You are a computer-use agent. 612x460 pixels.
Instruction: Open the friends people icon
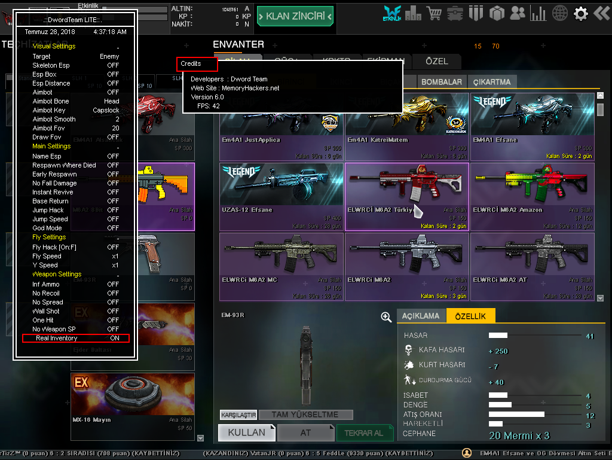(518, 14)
